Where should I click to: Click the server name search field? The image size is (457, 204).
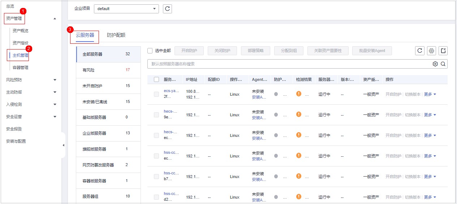pos(289,64)
